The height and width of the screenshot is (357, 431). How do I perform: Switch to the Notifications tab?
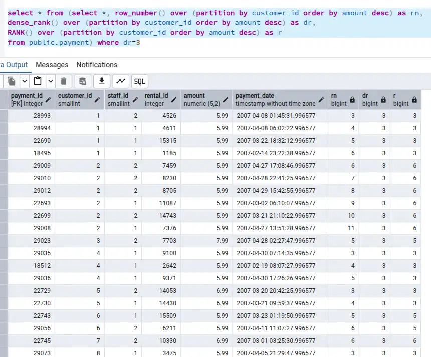[97, 65]
